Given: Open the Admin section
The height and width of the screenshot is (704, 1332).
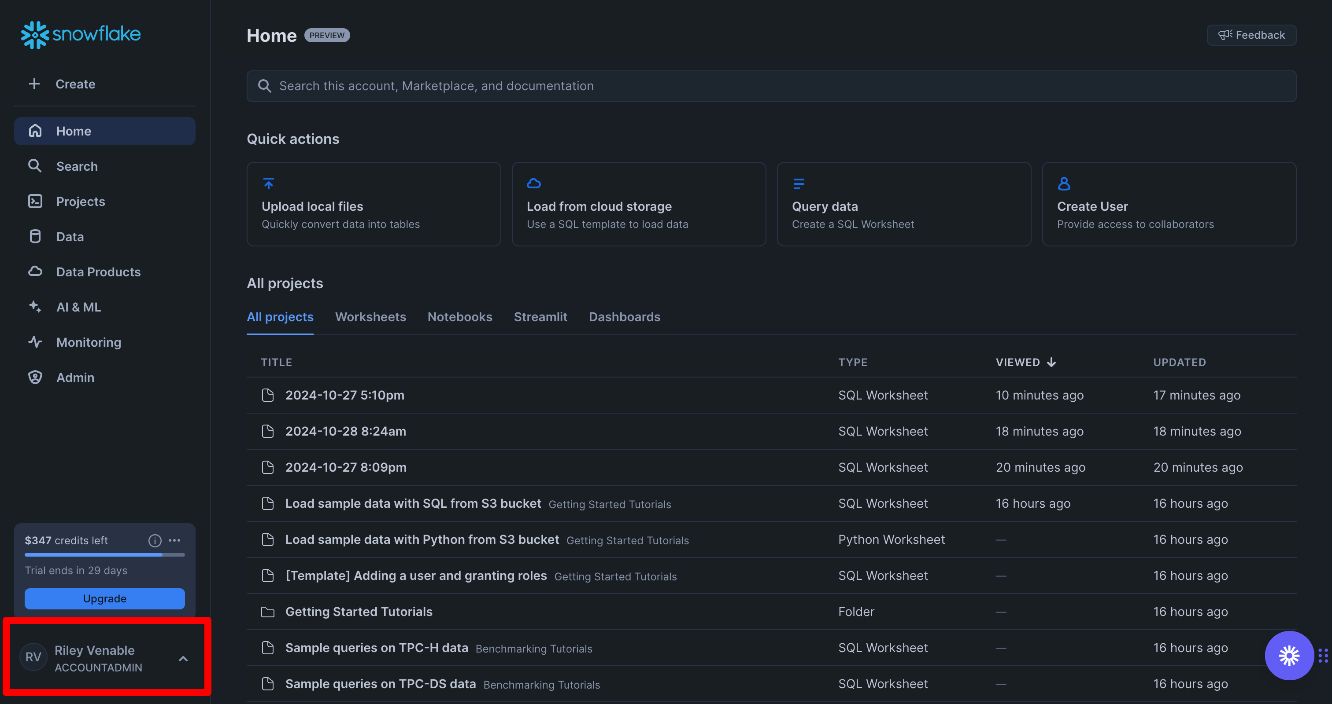Looking at the screenshot, I should [105, 377].
